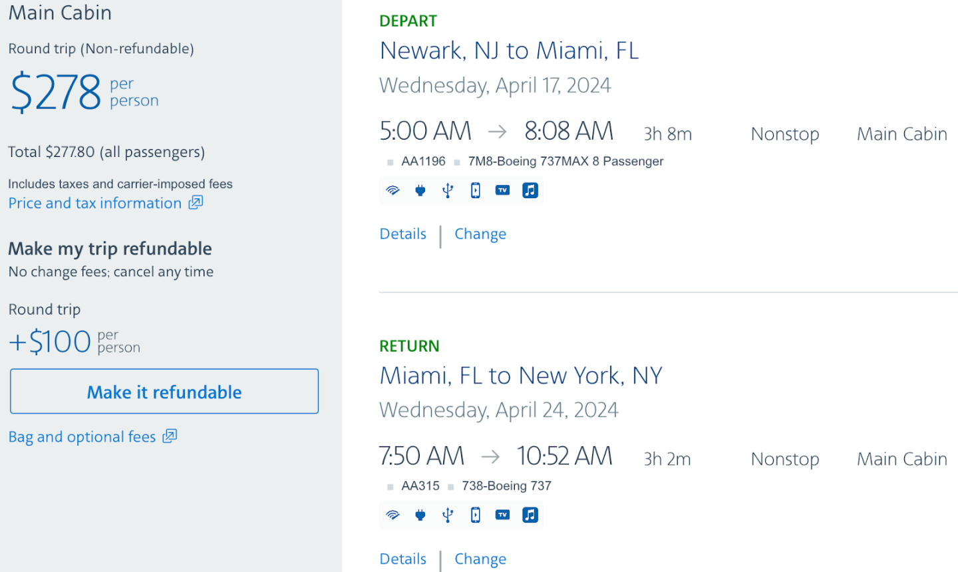This screenshot has height=572, width=958.
Task: Click the personal device entertainment icon for AA1196
Action: pos(476,191)
